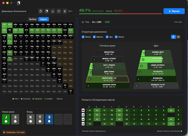The width and height of the screenshot is (188, 136).
Task: Click the J of clubs hand card
Action: [x=6, y=119]
